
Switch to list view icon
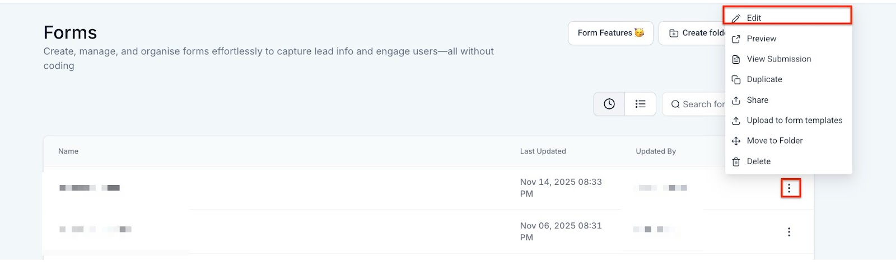(x=640, y=104)
